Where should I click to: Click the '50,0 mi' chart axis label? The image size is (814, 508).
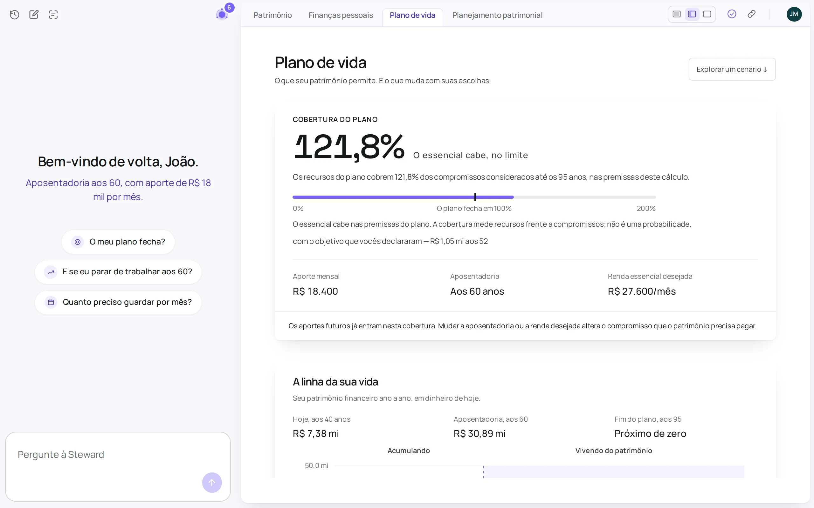pyautogui.click(x=316, y=466)
